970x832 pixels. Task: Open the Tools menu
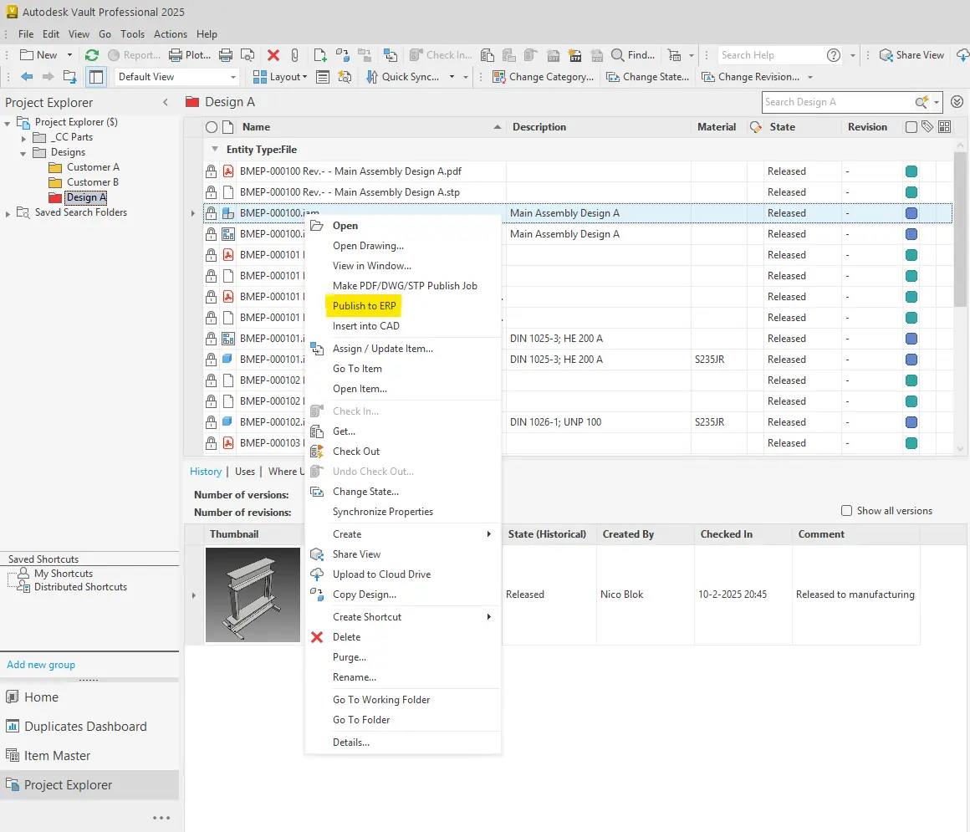(x=132, y=34)
